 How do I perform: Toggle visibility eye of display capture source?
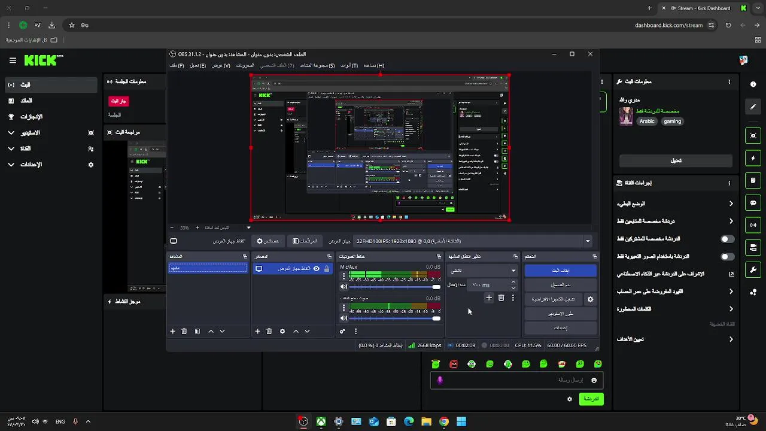click(x=317, y=269)
